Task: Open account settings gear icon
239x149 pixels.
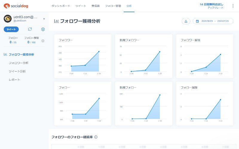Action: click(43, 29)
